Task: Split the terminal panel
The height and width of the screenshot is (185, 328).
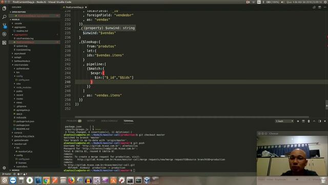Action: click(303, 121)
